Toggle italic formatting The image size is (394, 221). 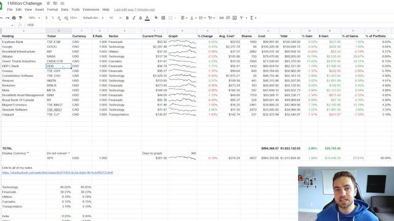click(x=134, y=18)
